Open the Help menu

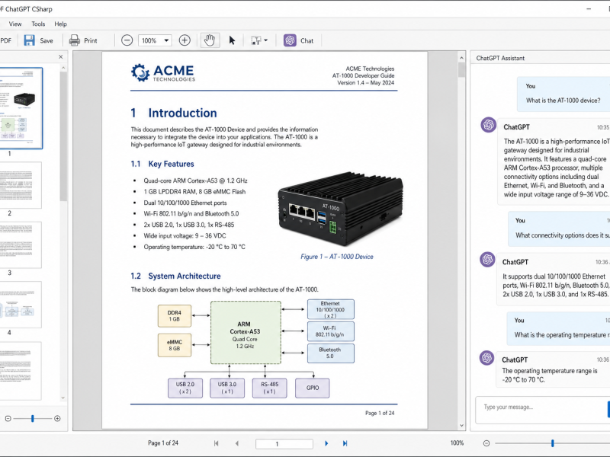[60, 24]
